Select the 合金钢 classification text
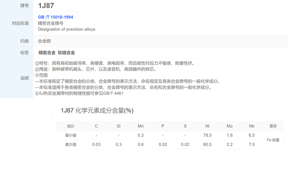The width and height of the screenshot is (288, 169). [44, 41]
